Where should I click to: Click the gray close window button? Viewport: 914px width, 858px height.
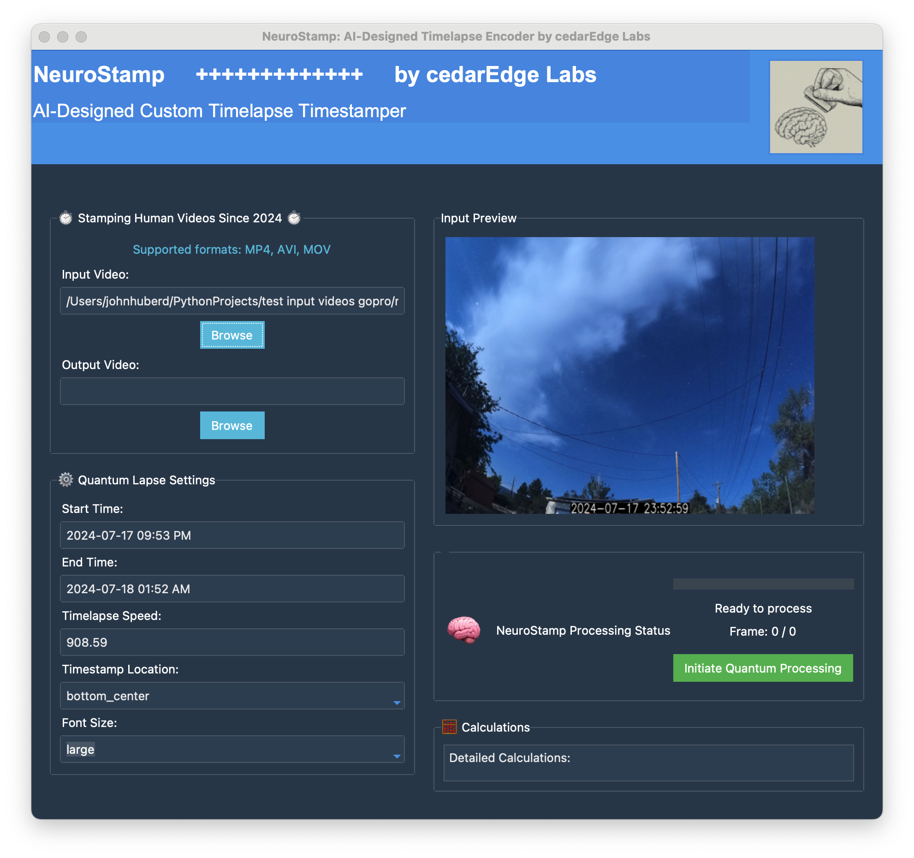coord(44,37)
